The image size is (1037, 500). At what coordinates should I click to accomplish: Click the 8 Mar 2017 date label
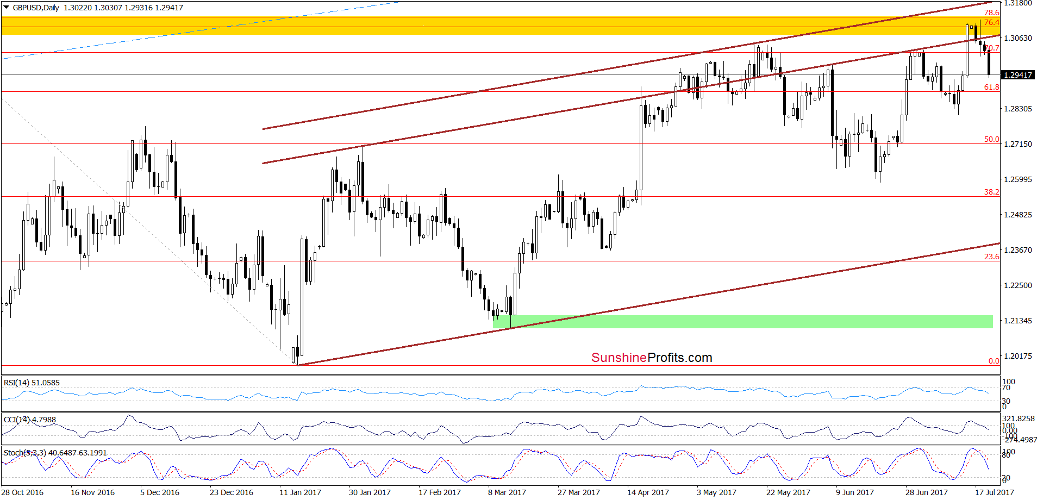tap(507, 492)
